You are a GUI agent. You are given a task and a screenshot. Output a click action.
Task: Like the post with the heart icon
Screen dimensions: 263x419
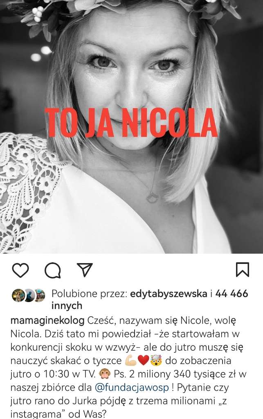pyautogui.click(x=20, y=270)
